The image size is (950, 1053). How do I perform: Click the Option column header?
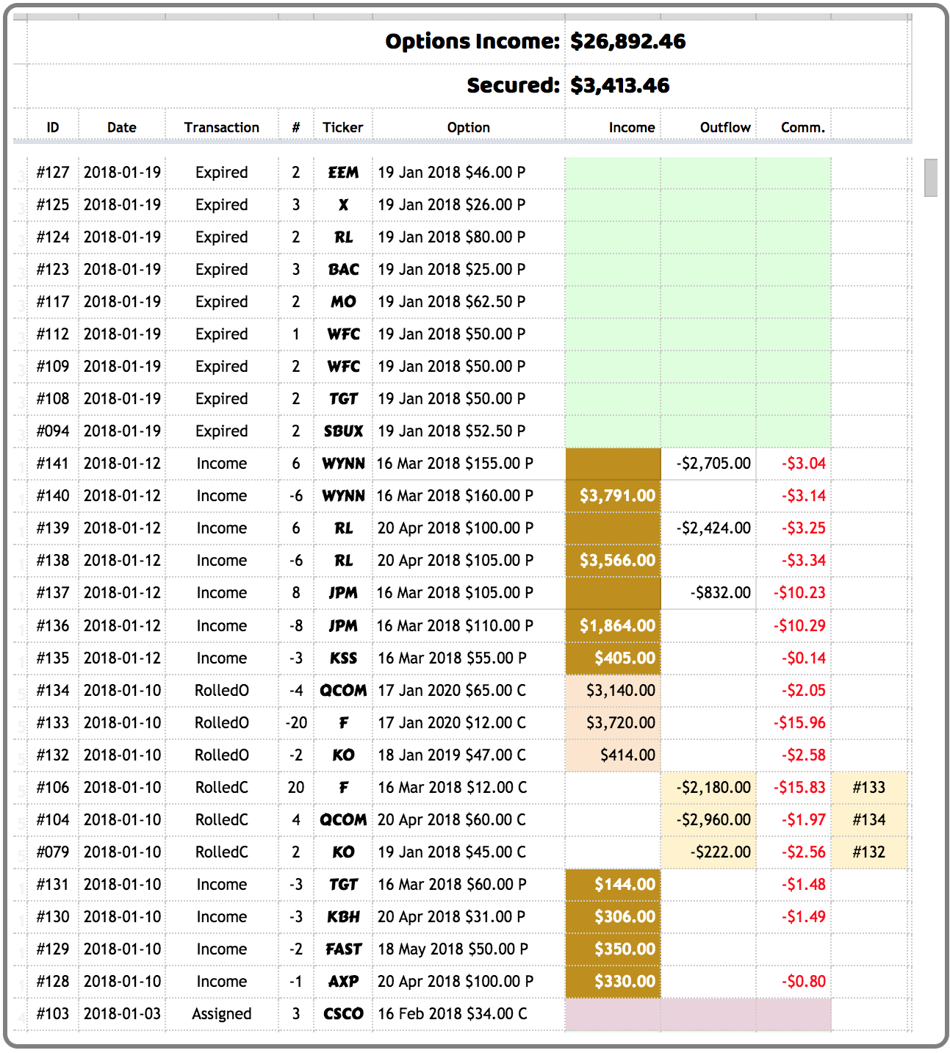pos(469,127)
